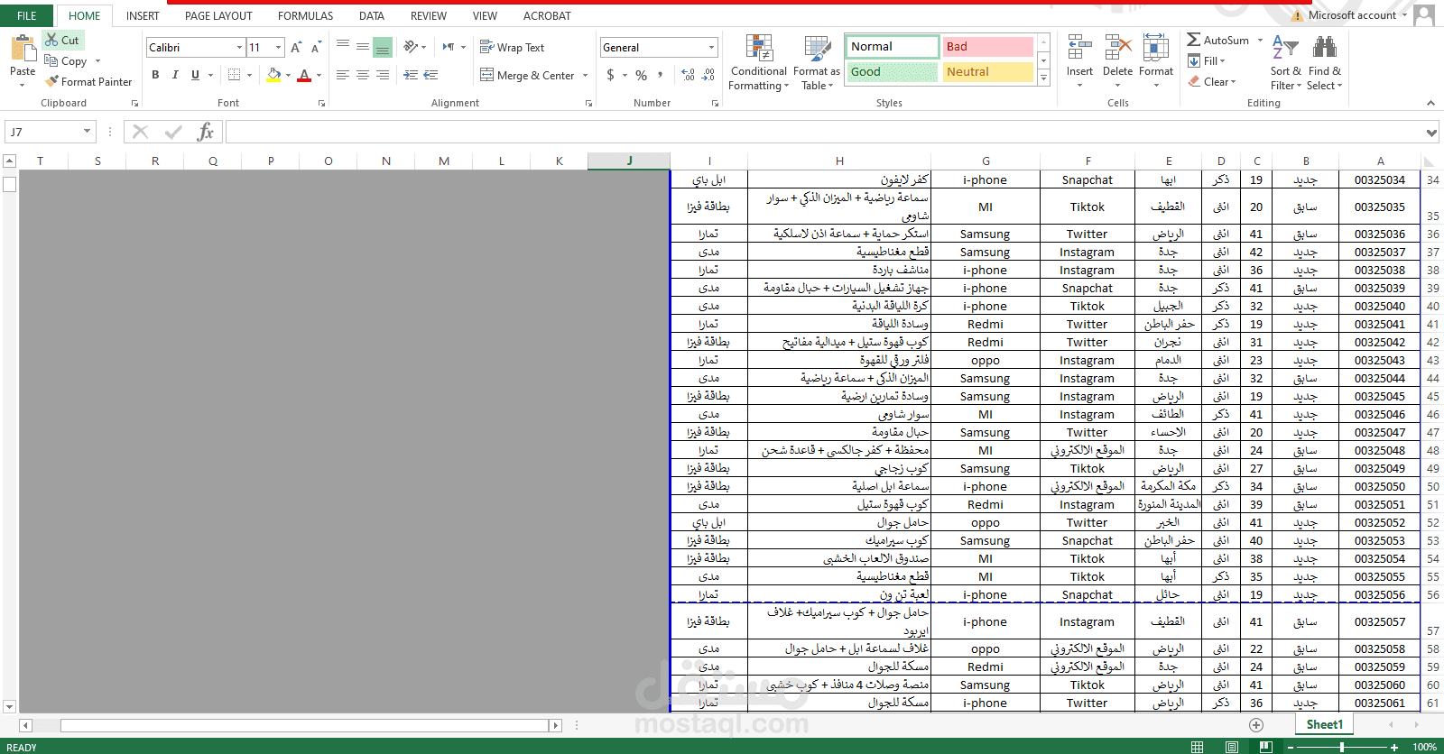Apply red font color
Viewport: 1444px width, 754px height.
[304, 75]
